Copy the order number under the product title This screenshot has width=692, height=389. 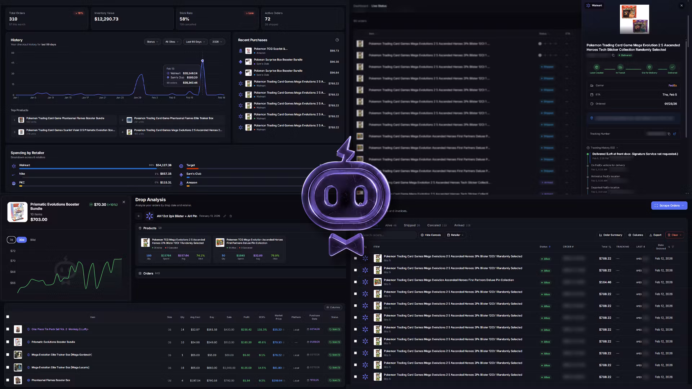(613, 55)
